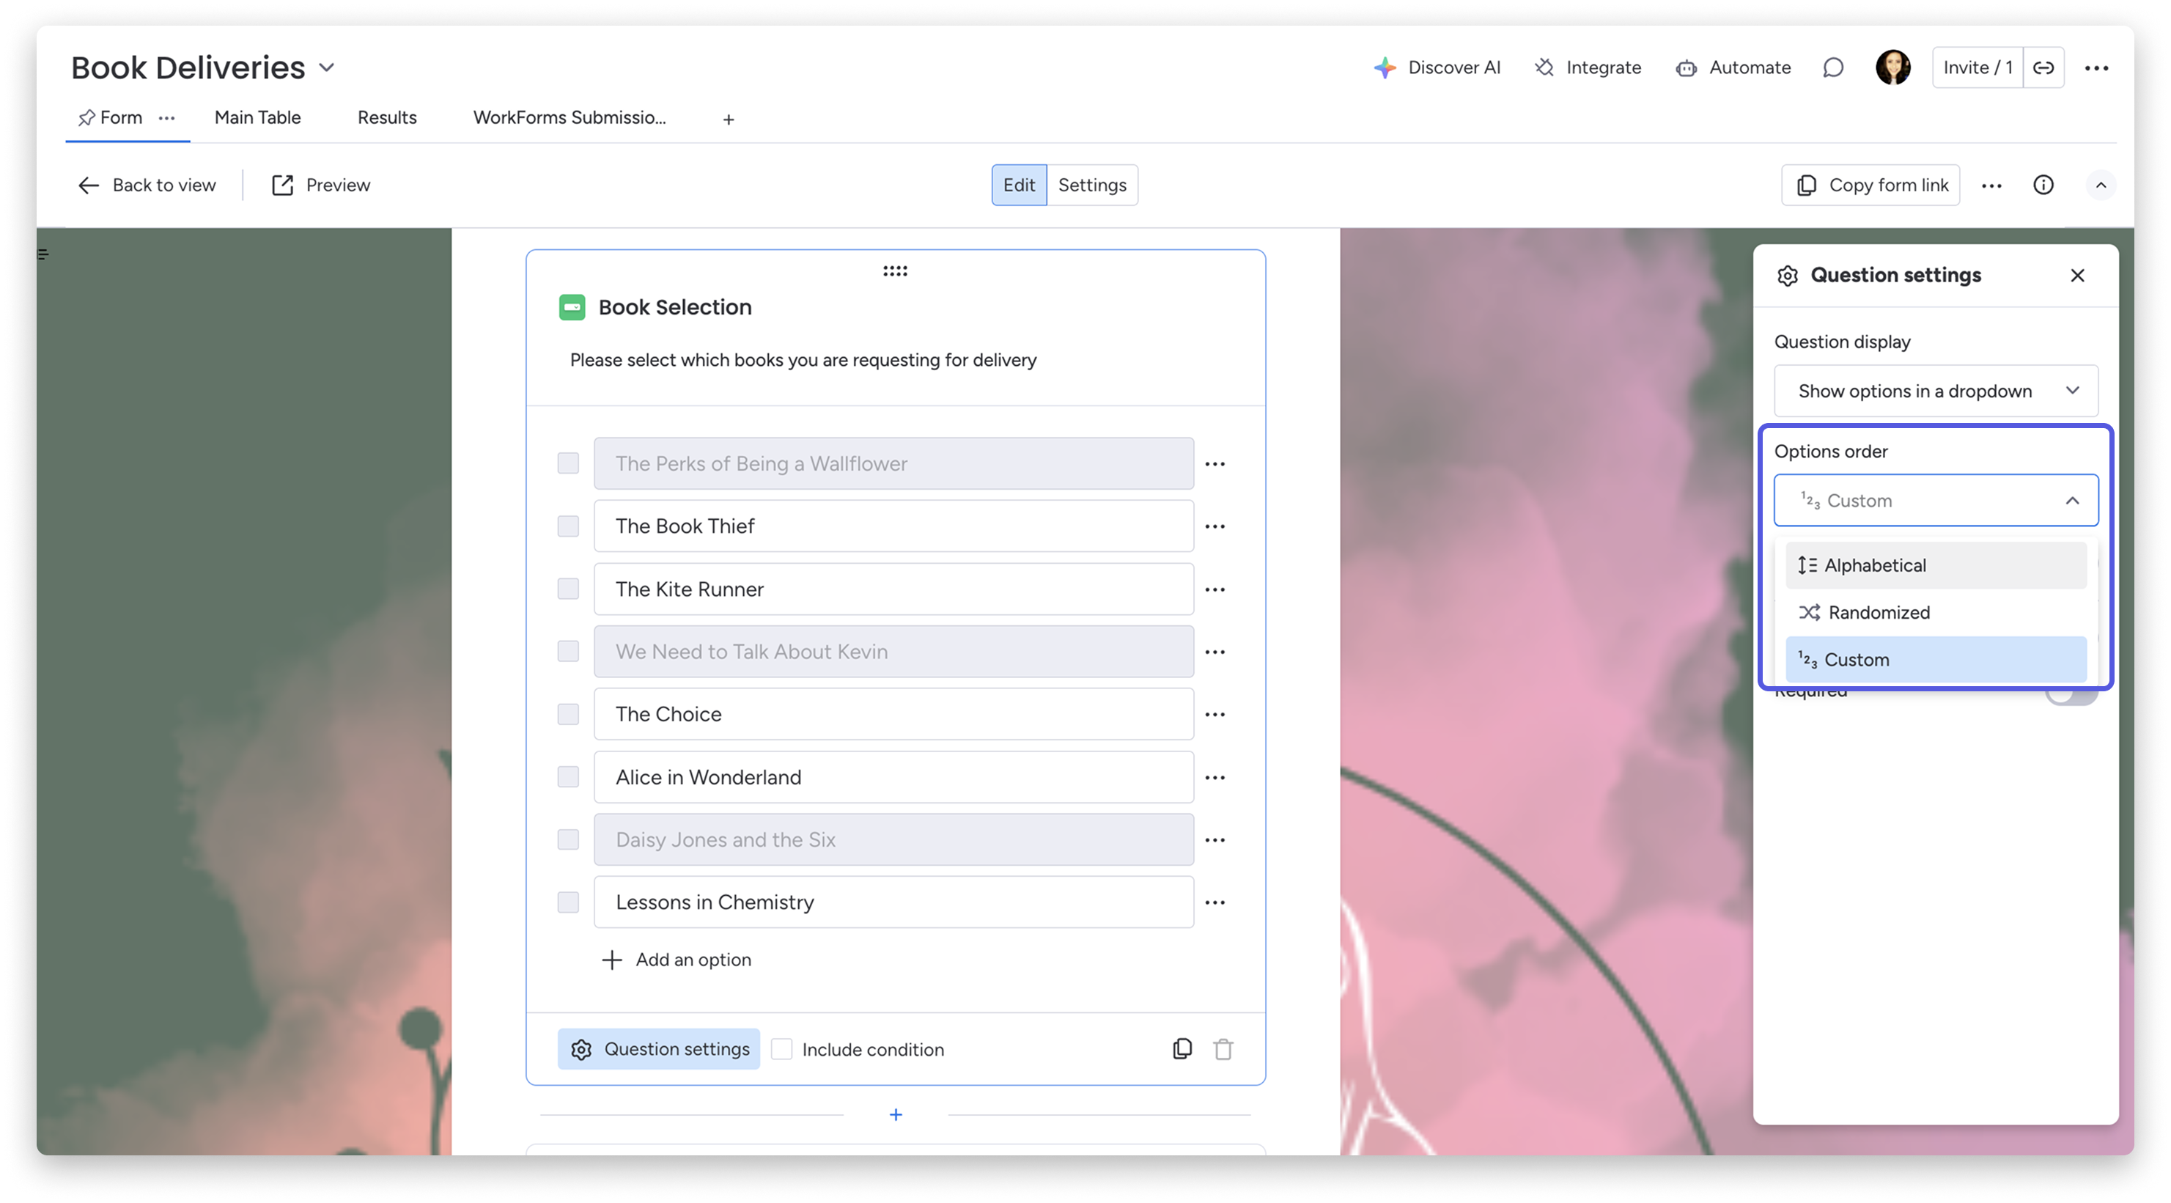This screenshot has width=2171, height=1203.
Task: Open the board discussion chat bubble
Action: pyautogui.click(x=1833, y=67)
